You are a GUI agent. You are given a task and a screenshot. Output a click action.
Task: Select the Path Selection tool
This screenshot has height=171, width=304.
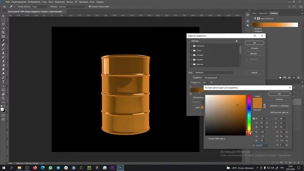click(x=3, y=86)
